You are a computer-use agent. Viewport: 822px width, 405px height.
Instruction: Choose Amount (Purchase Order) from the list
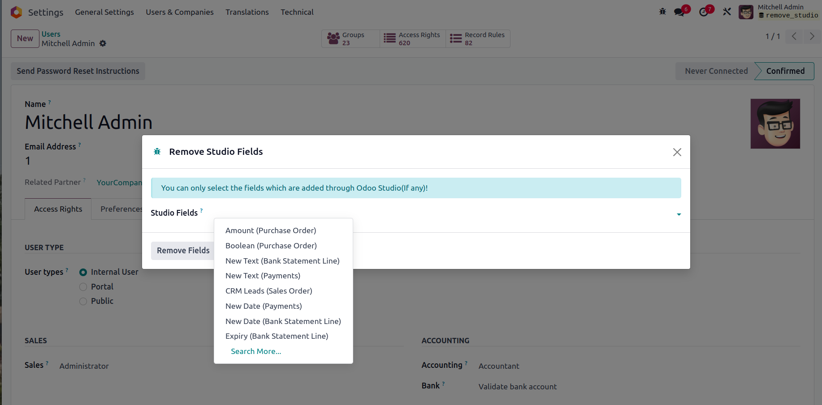click(271, 230)
